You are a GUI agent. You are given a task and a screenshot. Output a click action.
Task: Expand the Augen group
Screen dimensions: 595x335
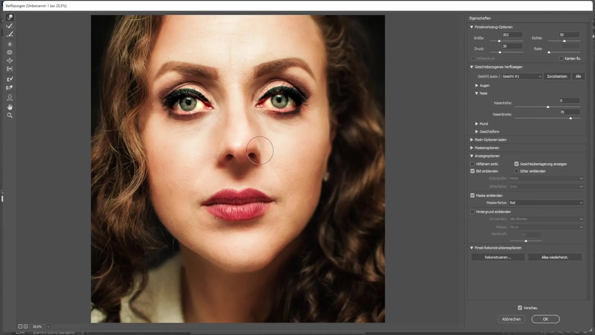pos(477,85)
